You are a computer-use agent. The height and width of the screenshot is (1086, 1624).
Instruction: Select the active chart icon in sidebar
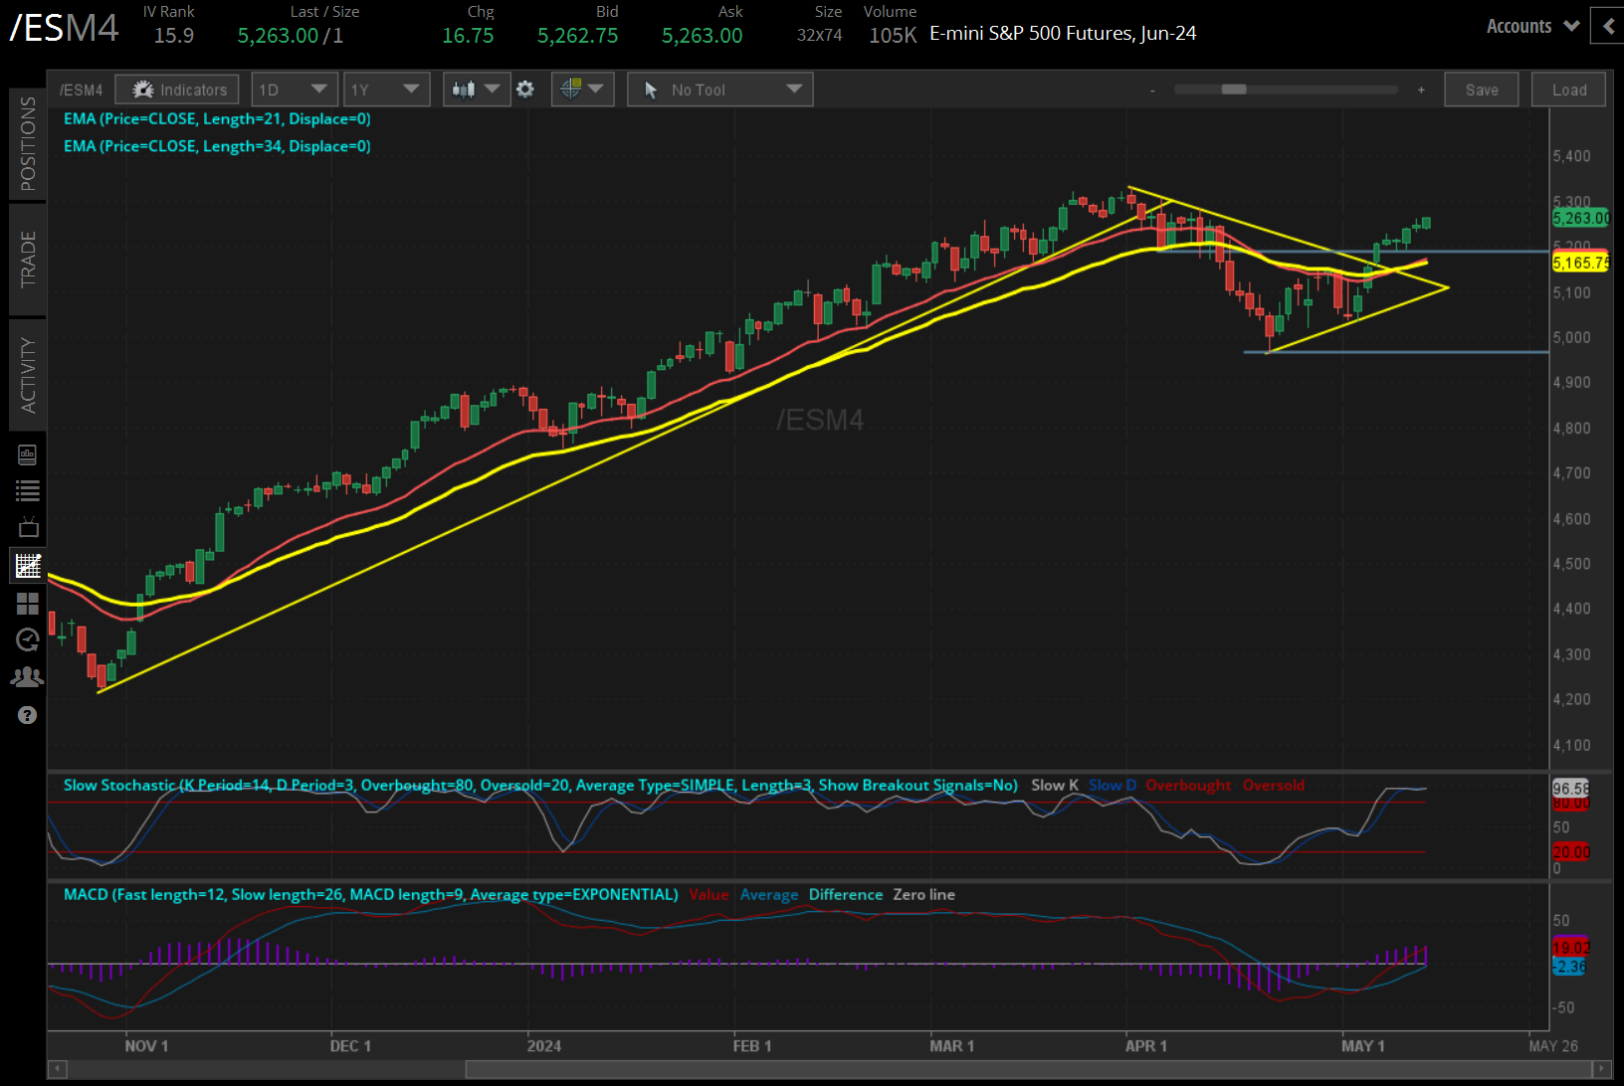27,565
